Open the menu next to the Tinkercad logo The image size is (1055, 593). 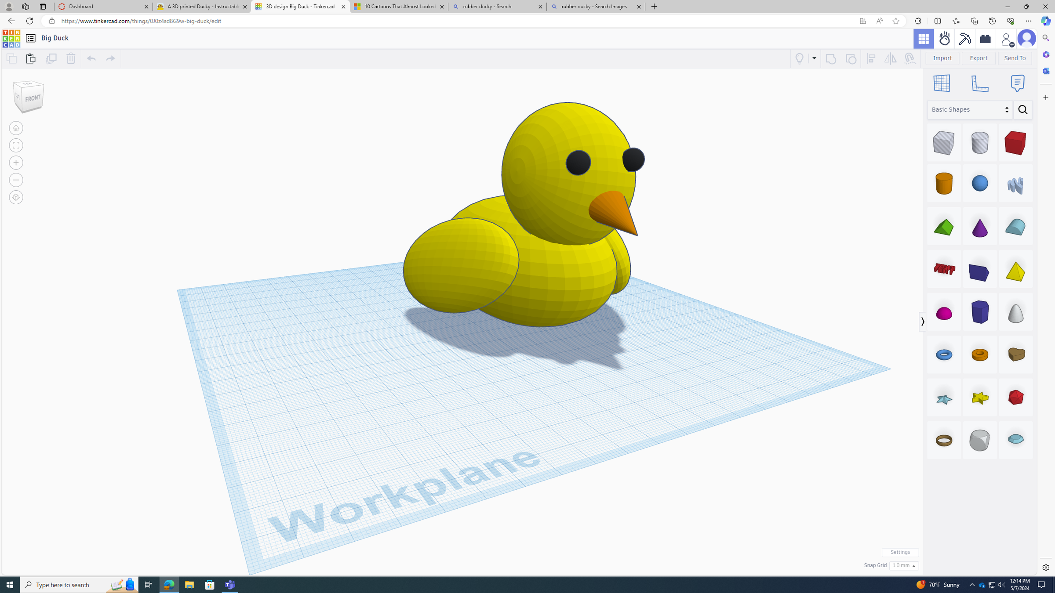pos(30,38)
